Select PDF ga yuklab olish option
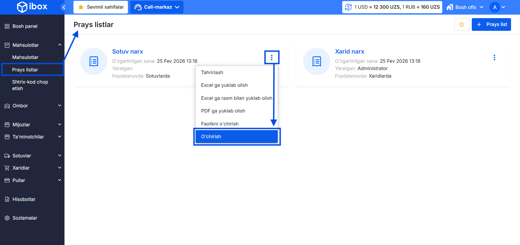Screen dimensions: 520x245 (x=223, y=111)
